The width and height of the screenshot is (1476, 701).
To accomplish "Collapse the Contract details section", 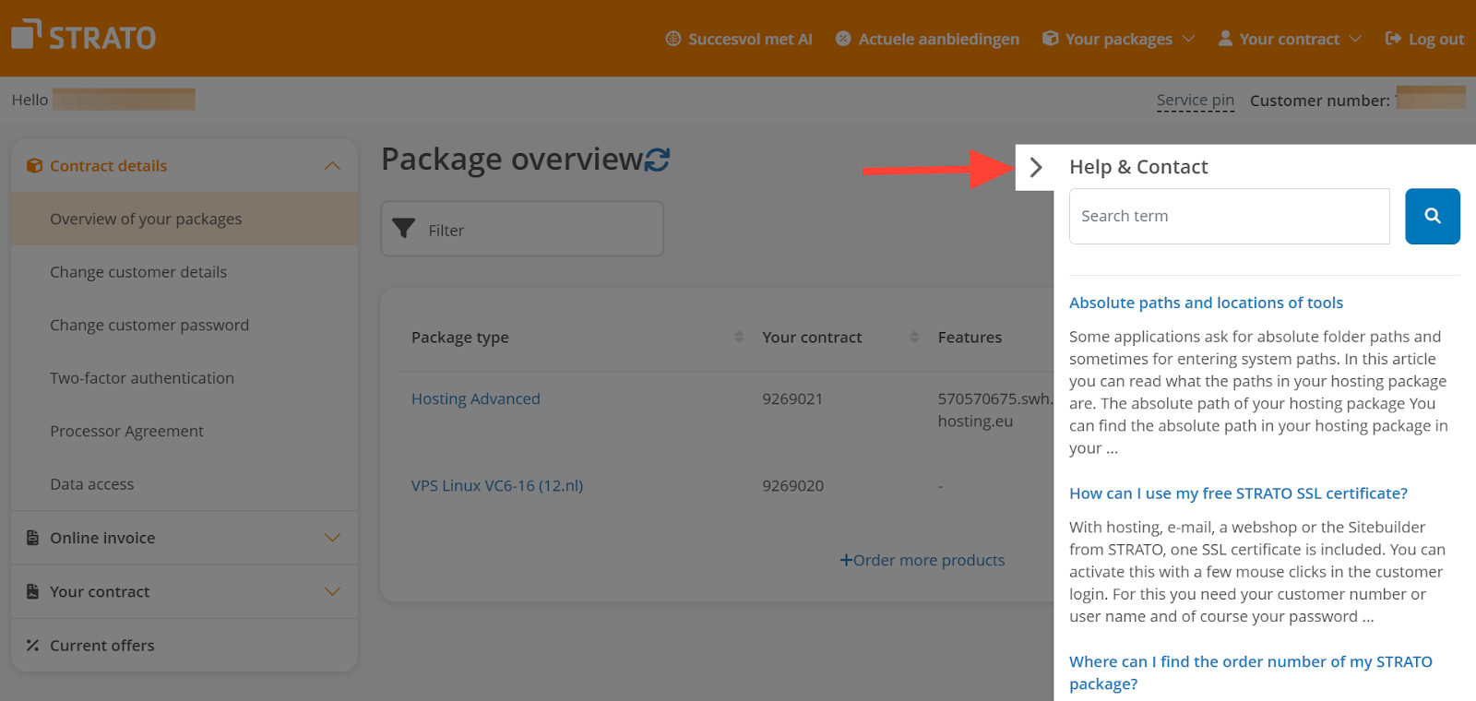I will click(332, 166).
